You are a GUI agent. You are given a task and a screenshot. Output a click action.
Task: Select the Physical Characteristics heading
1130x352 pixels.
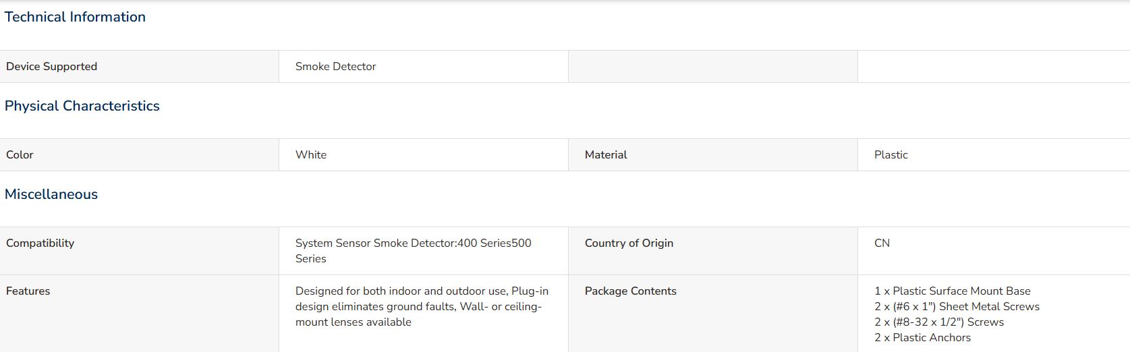click(x=82, y=106)
